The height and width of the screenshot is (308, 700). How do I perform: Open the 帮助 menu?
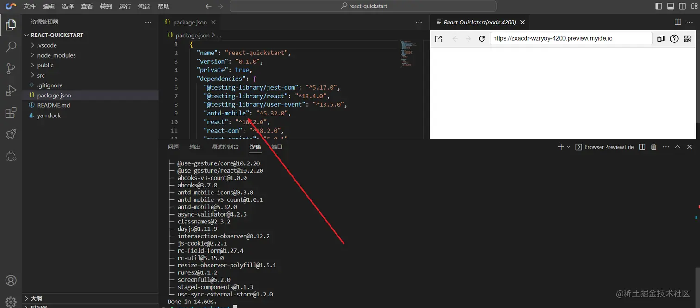tap(163, 6)
